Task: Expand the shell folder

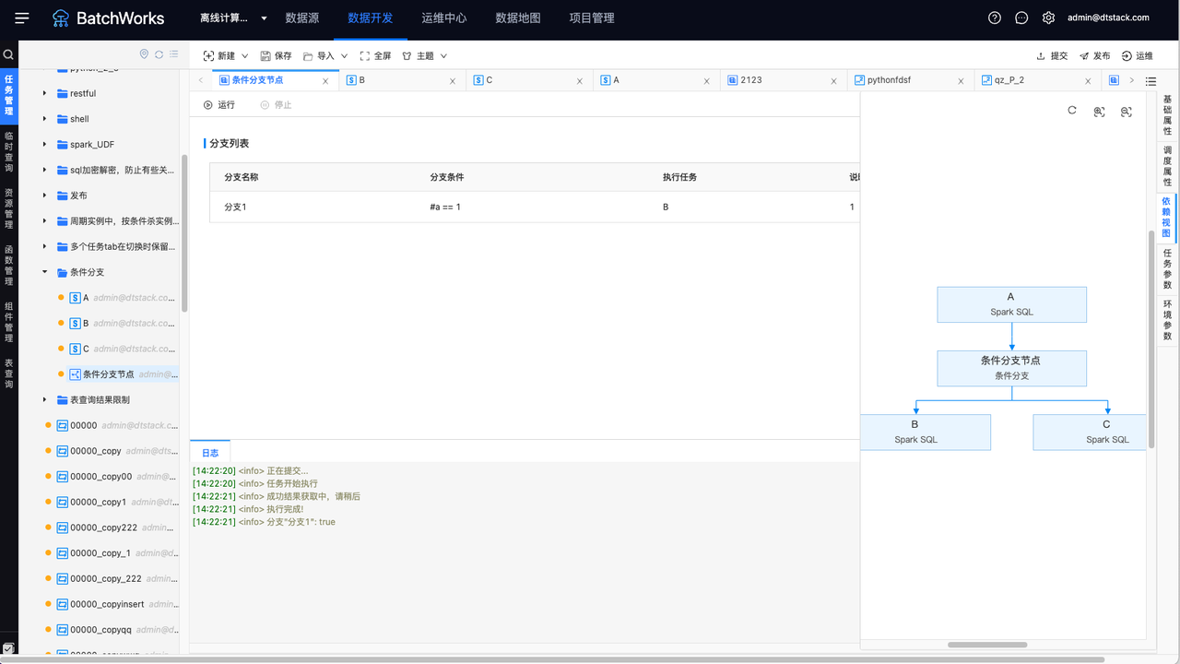Action: point(44,119)
